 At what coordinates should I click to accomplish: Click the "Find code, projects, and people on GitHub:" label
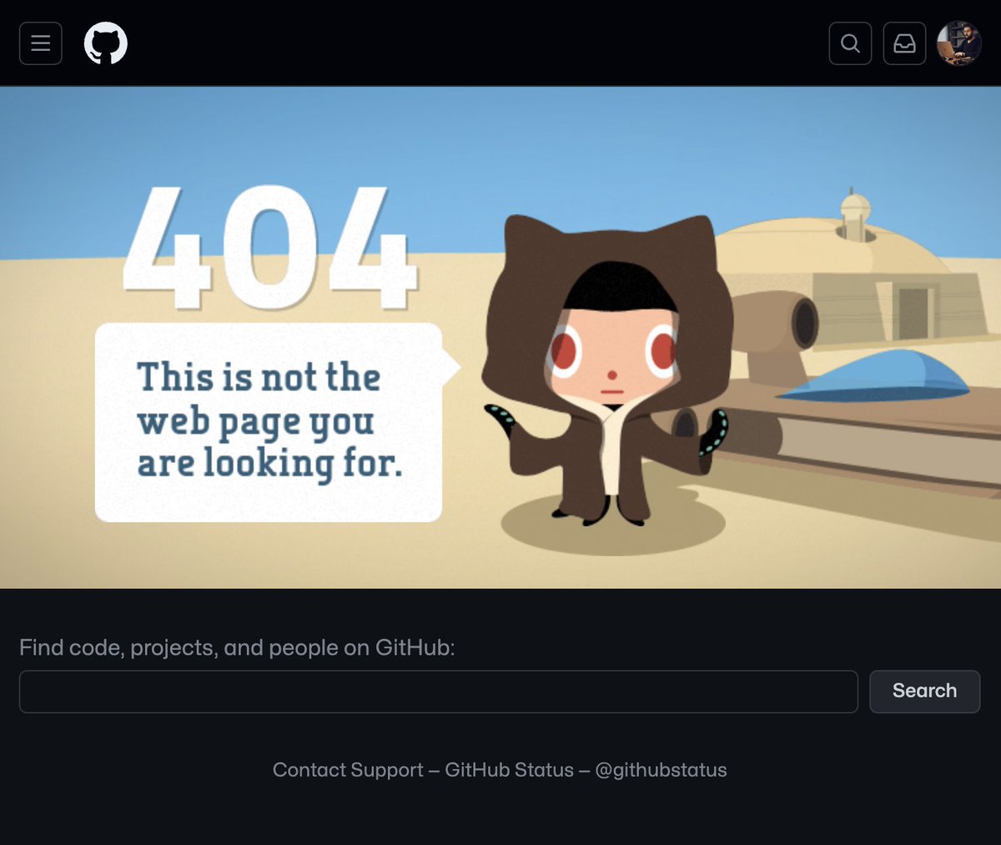(237, 647)
